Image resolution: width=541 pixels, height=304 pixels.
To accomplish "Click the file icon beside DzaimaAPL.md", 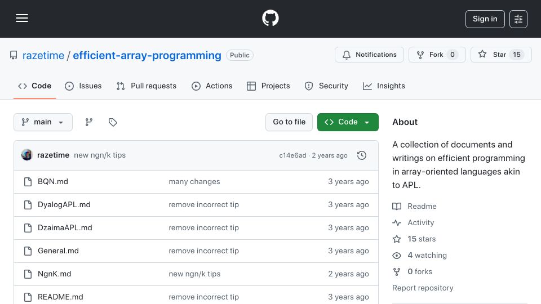I will (x=28, y=228).
